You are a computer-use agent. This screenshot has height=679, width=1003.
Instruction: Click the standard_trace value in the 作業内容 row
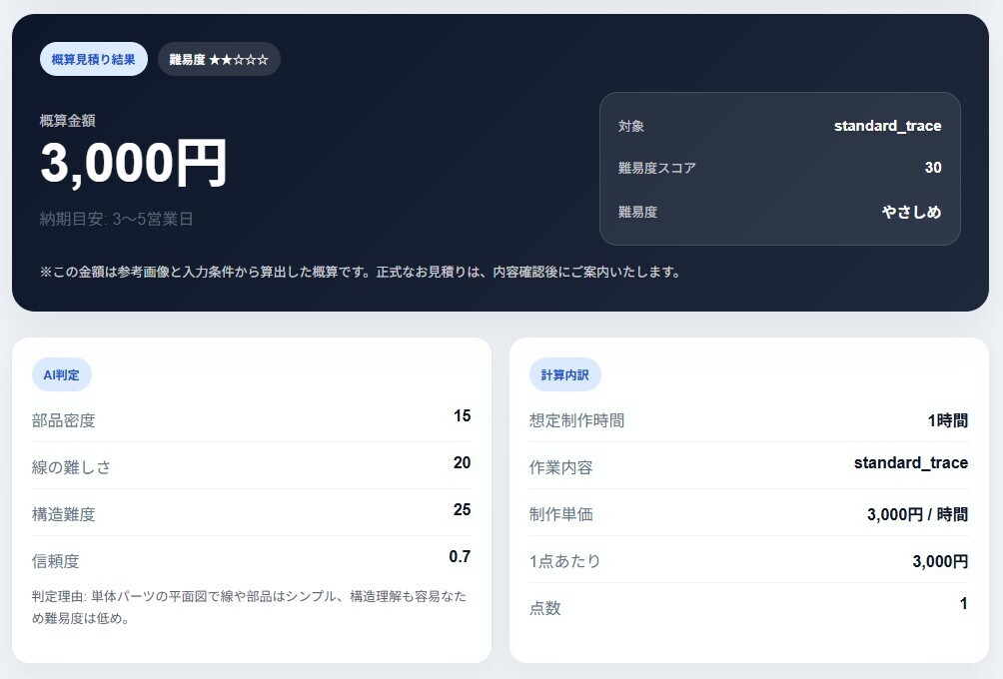pyautogui.click(x=910, y=462)
